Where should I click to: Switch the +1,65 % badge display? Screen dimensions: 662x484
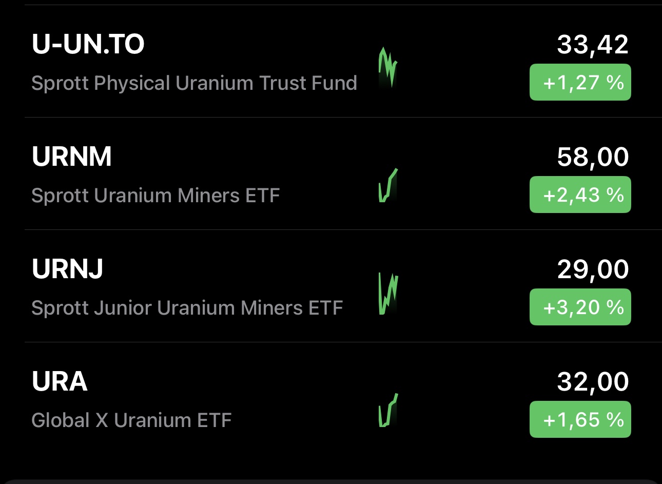(580, 419)
